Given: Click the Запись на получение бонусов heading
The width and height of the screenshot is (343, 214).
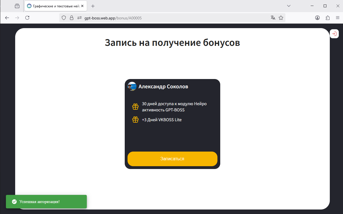Looking at the screenshot, I should [x=172, y=43].
